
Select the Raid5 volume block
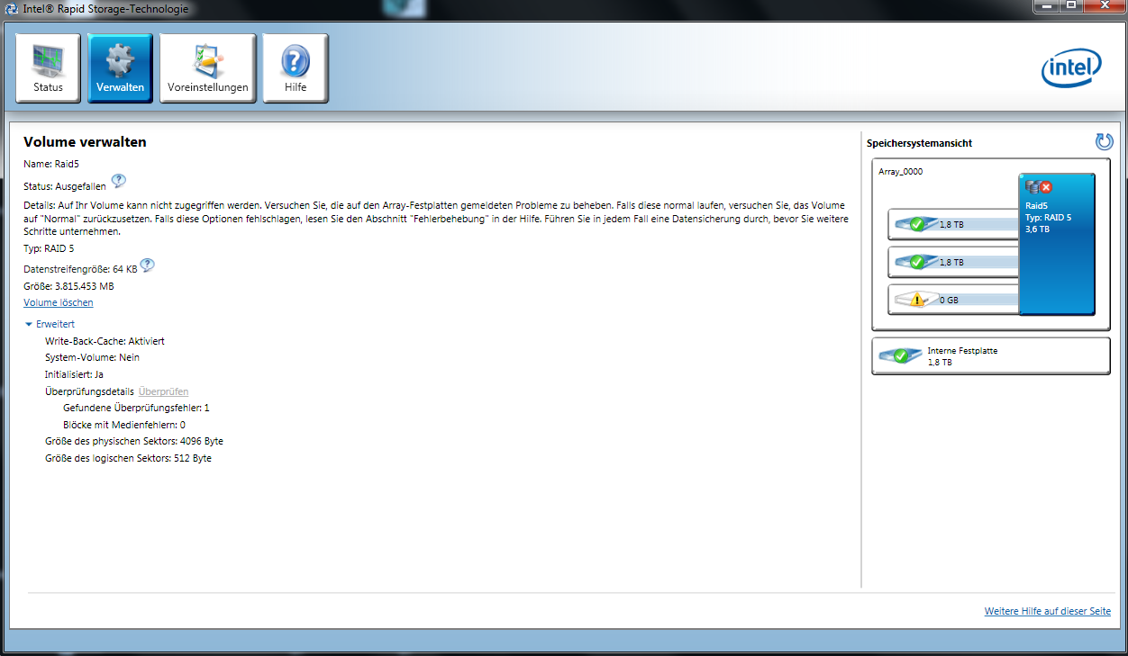(1057, 245)
